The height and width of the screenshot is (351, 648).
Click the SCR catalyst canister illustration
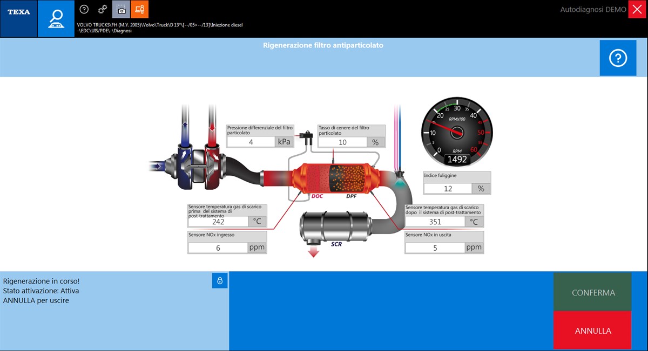coord(336,226)
